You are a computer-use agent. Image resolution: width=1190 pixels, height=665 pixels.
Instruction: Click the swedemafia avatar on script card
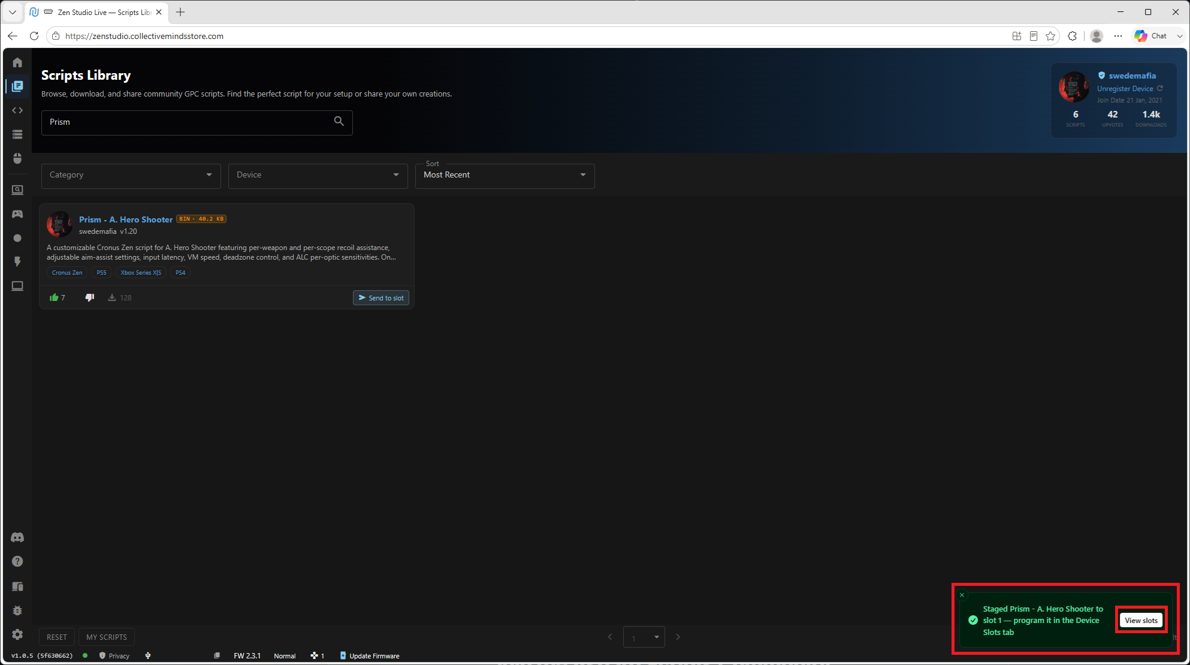click(x=59, y=225)
